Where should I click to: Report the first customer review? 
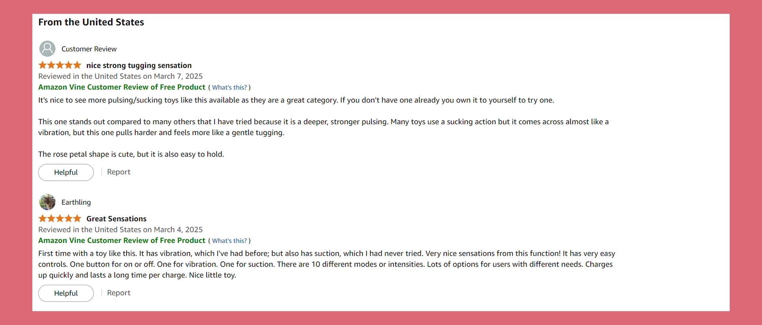pyautogui.click(x=119, y=172)
